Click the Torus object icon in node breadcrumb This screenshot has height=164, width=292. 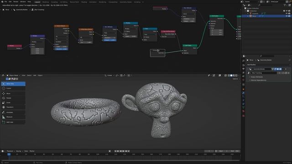click(x=3, y=10)
